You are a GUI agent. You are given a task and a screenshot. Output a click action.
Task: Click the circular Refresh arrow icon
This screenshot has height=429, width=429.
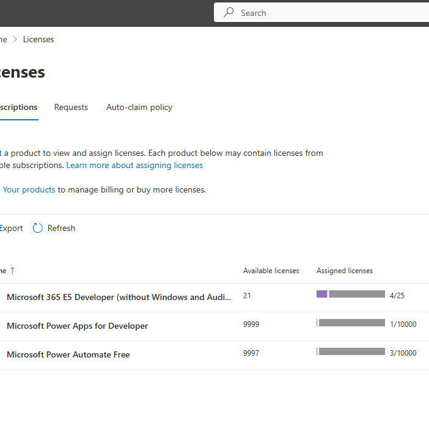tap(38, 228)
